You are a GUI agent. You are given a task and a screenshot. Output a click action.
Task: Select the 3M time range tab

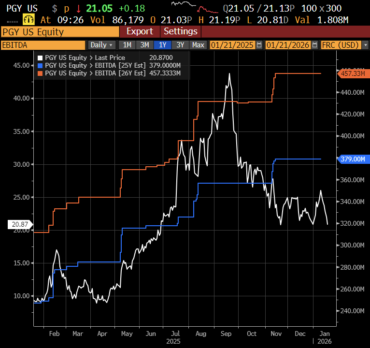point(144,45)
